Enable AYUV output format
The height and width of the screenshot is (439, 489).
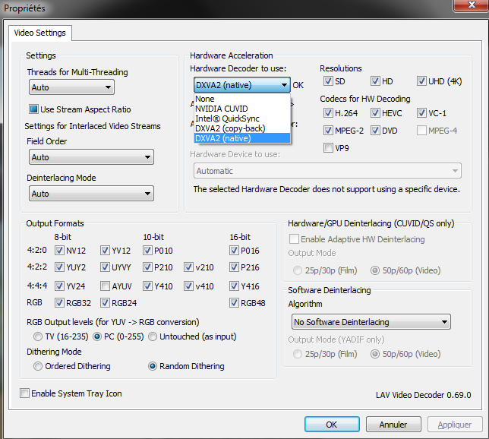[105, 286]
